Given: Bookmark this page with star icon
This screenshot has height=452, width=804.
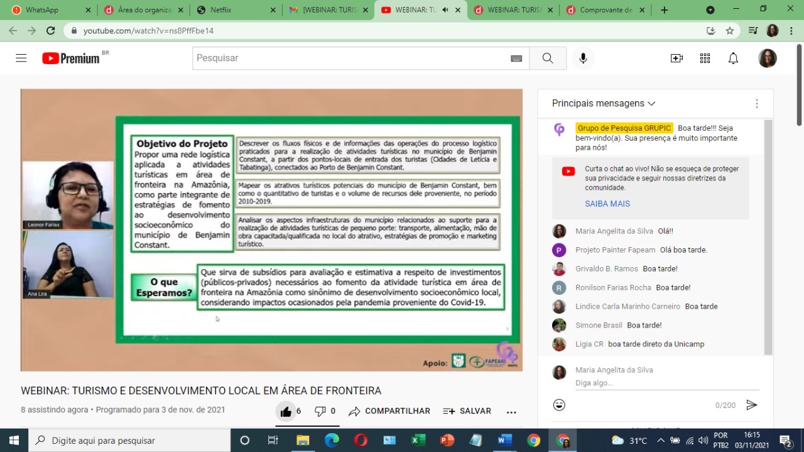Looking at the screenshot, I should 730,30.
